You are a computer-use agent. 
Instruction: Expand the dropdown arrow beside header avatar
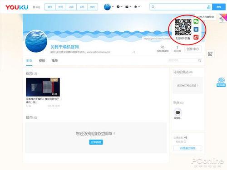click(x=113, y=7)
